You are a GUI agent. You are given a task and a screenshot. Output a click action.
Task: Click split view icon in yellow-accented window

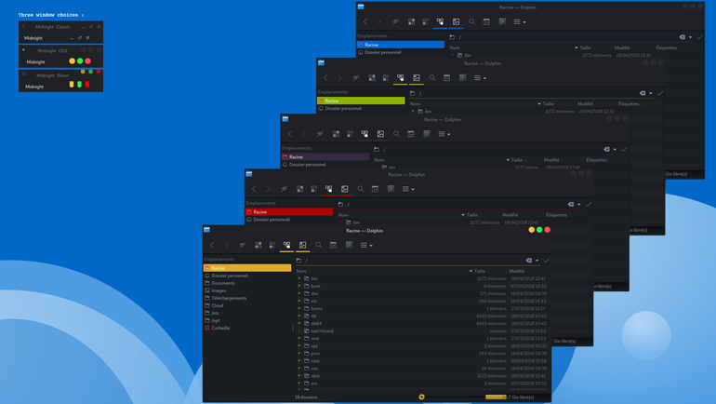pyautogui.click(x=333, y=245)
